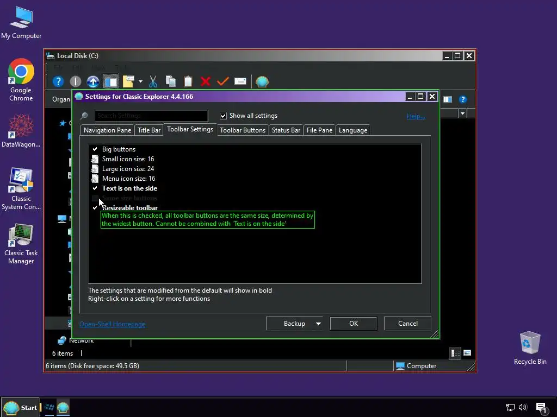Click the disk free space status text

[92, 365]
